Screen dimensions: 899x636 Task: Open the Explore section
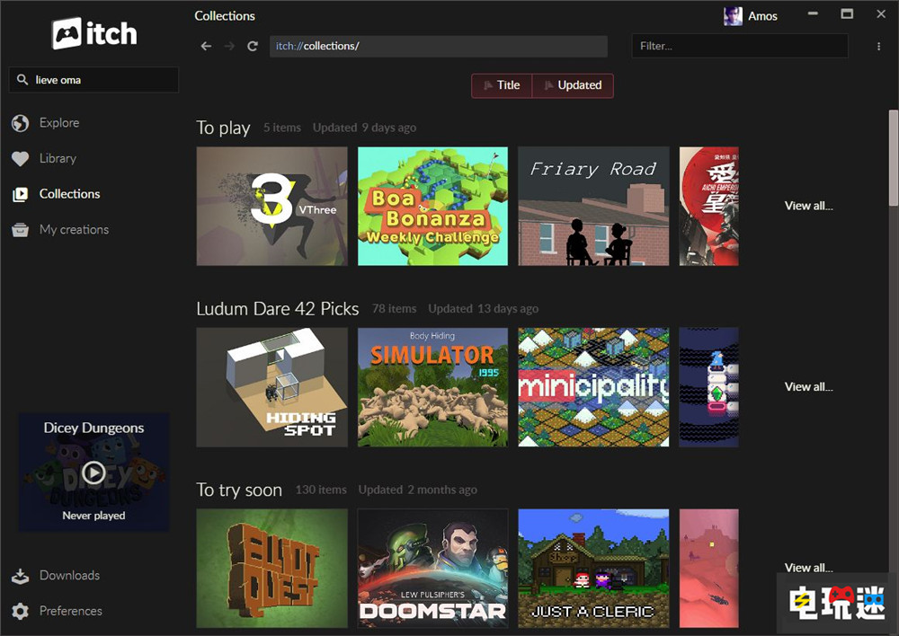pos(59,123)
